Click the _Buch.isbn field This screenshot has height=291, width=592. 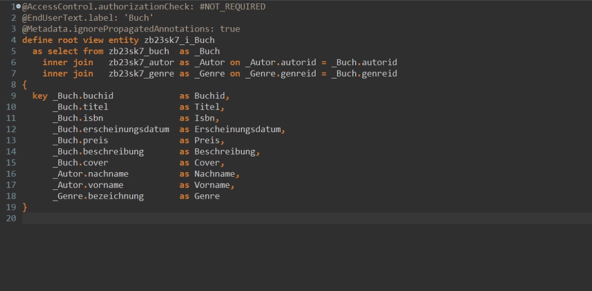pos(78,118)
